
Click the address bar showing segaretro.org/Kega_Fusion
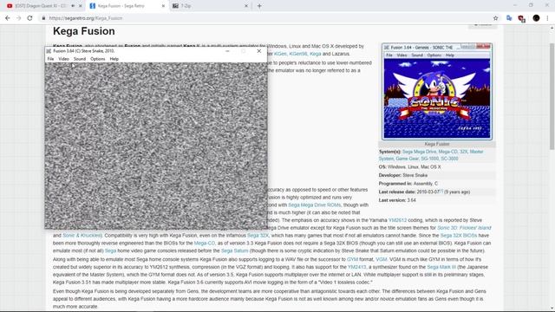[265, 18]
